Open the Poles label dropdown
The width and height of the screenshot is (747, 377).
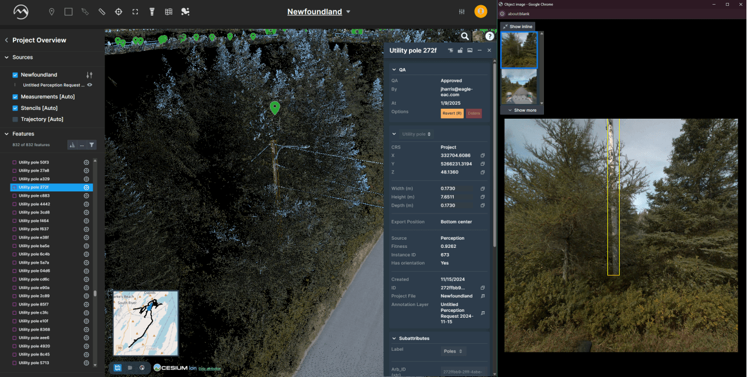click(454, 351)
